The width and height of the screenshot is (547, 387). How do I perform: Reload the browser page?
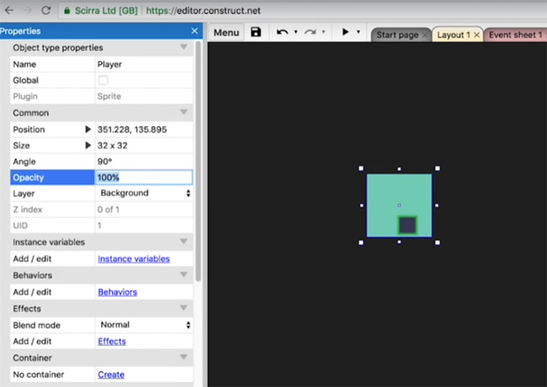point(46,11)
